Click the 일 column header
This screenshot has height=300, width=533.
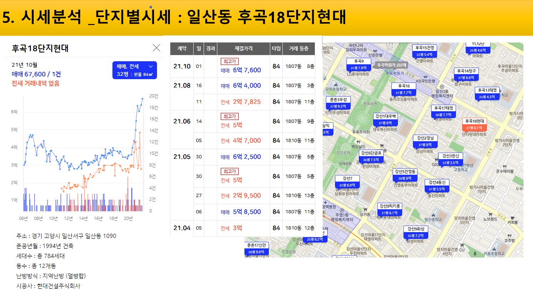click(x=199, y=49)
